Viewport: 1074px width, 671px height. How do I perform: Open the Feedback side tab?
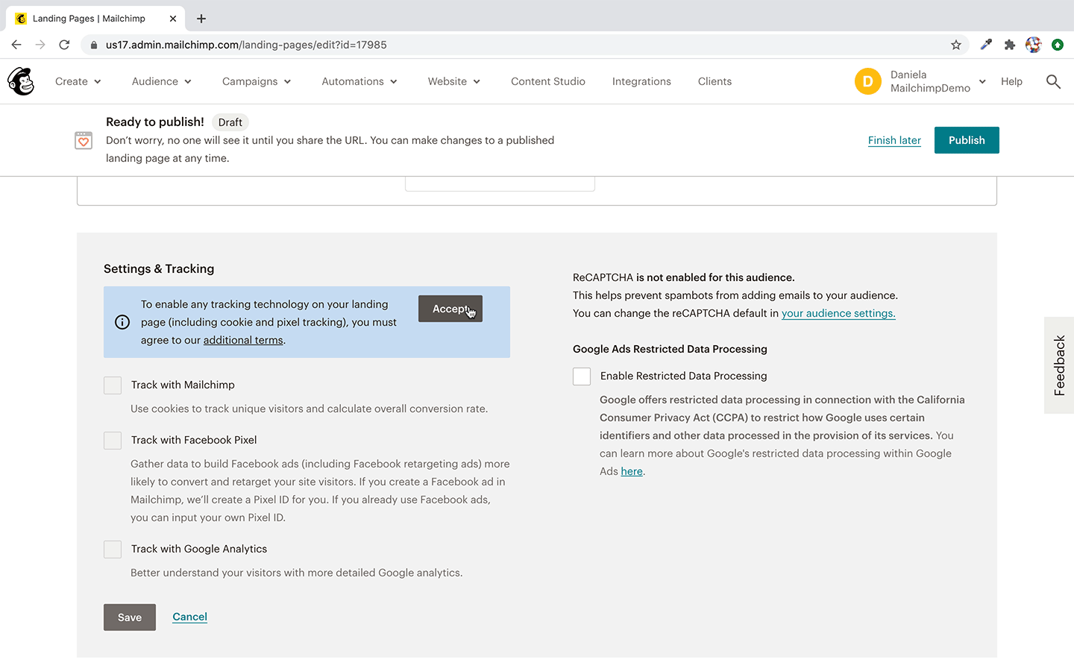pos(1059,365)
